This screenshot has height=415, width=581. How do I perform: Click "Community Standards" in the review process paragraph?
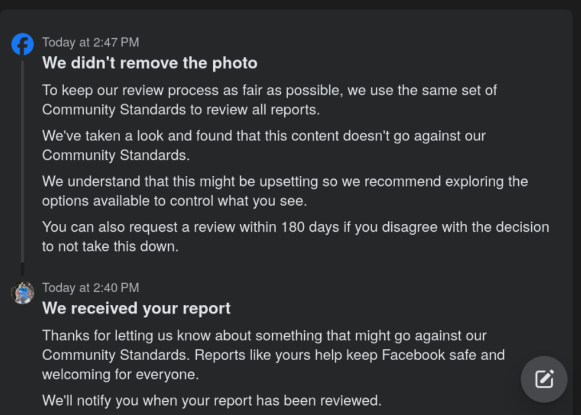click(114, 110)
